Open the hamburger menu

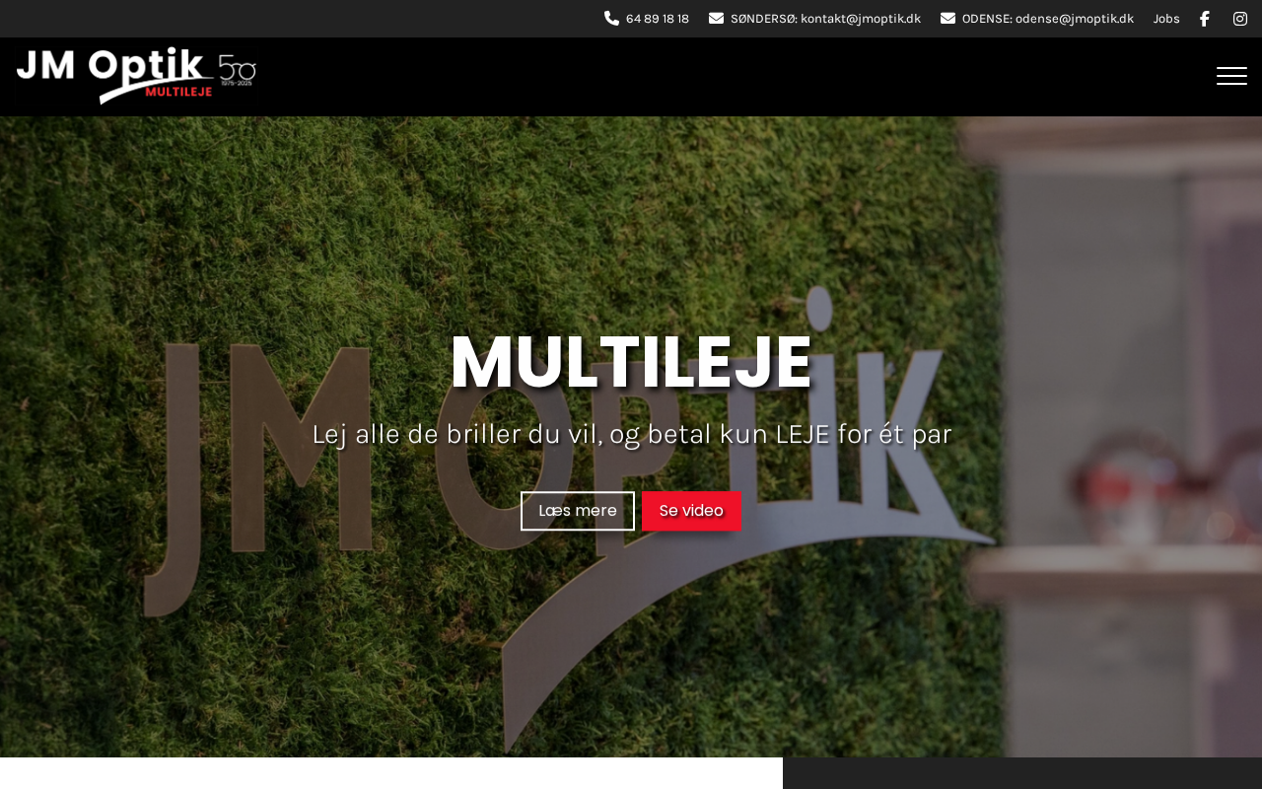pos(1231,76)
